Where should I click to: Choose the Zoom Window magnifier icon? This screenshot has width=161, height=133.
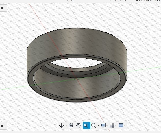tap(94, 125)
